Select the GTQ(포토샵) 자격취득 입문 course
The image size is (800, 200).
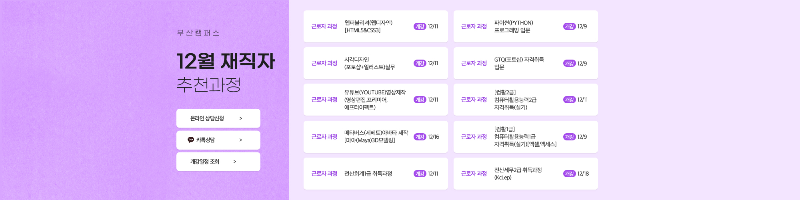(526, 63)
